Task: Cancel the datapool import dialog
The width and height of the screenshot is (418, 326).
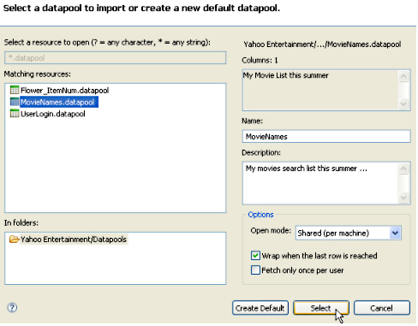Action: tap(382, 308)
